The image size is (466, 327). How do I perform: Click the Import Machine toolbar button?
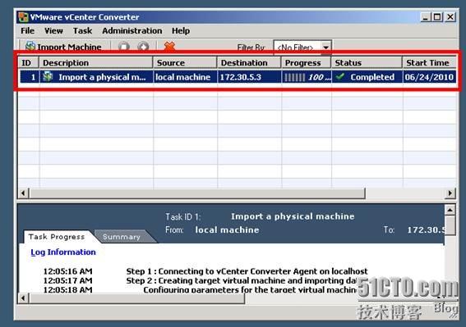point(63,47)
